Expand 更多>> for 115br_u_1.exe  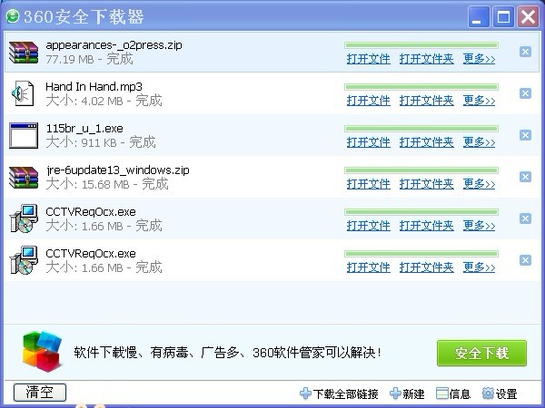[479, 142]
